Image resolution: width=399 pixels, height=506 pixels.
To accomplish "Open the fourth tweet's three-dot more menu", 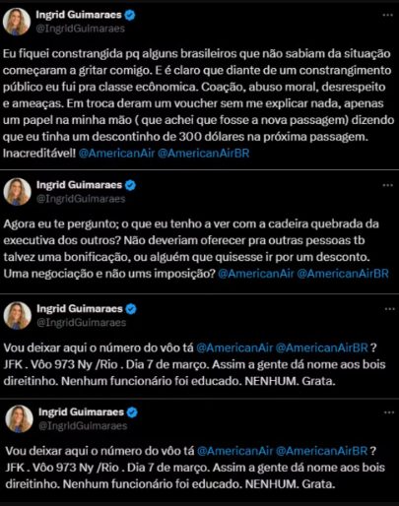I will coord(389,412).
